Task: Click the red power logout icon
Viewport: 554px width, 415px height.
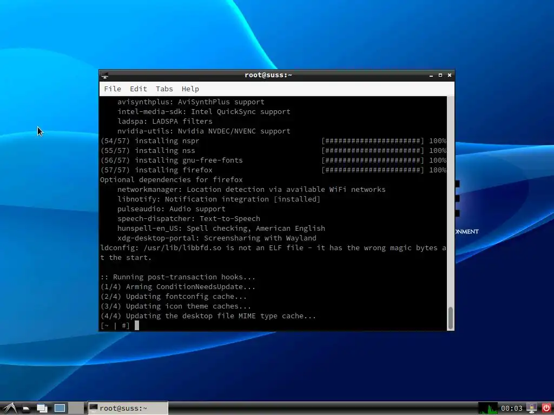Action: (x=546, y=409)
